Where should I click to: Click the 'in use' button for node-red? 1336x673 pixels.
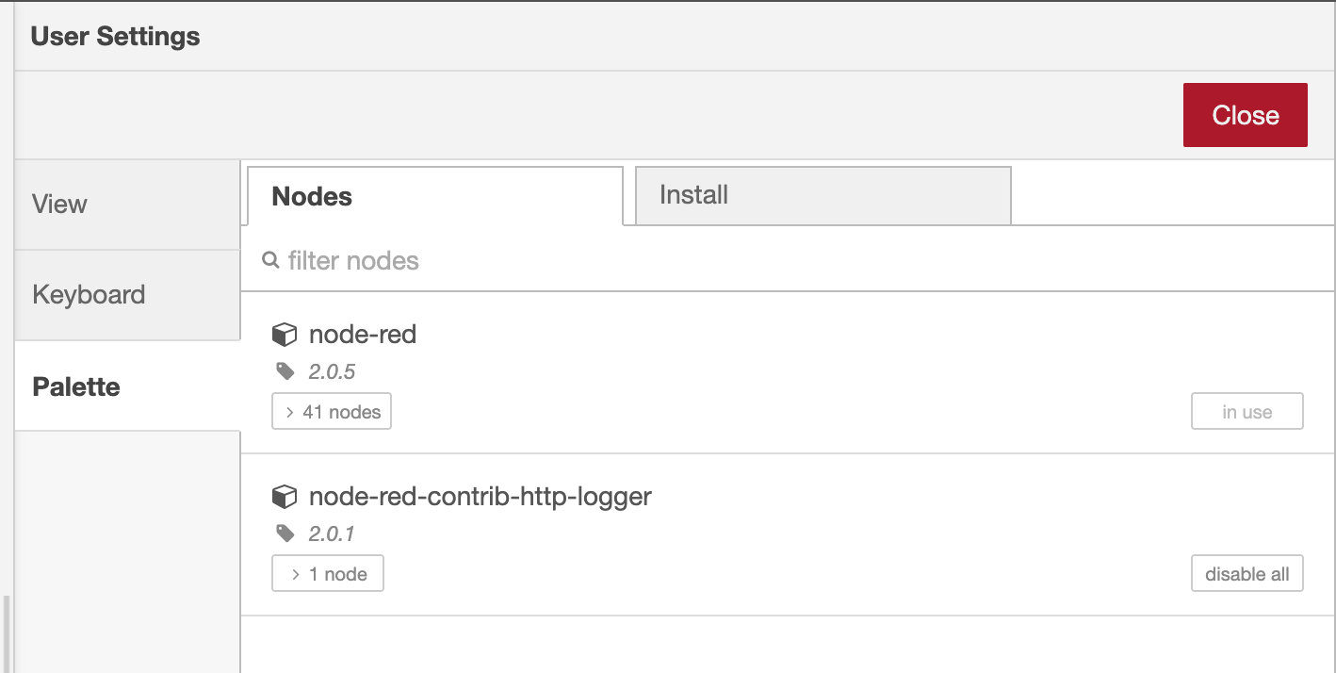tap(1246, 412)
